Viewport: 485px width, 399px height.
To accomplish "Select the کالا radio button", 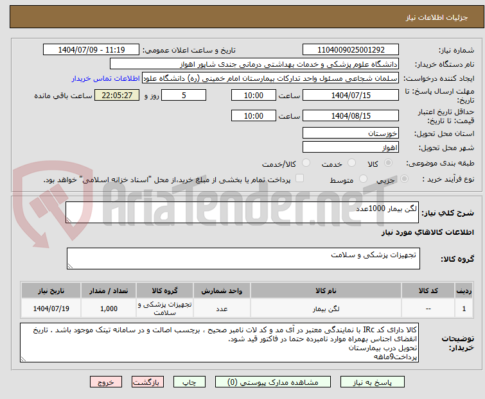I will point(388,163).
